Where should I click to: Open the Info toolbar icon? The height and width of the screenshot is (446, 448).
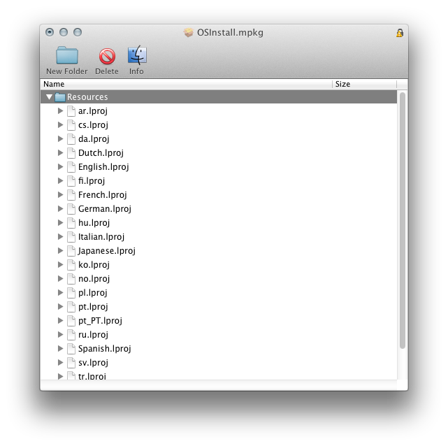tap(137, 55)
